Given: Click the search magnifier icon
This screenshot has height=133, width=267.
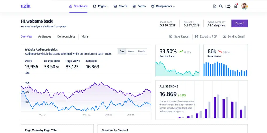Looking at the screenshot, I should tap(221, 6).
